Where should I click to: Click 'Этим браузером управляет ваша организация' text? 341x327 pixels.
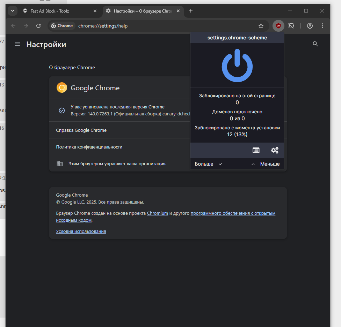click(x=117, y=164)
